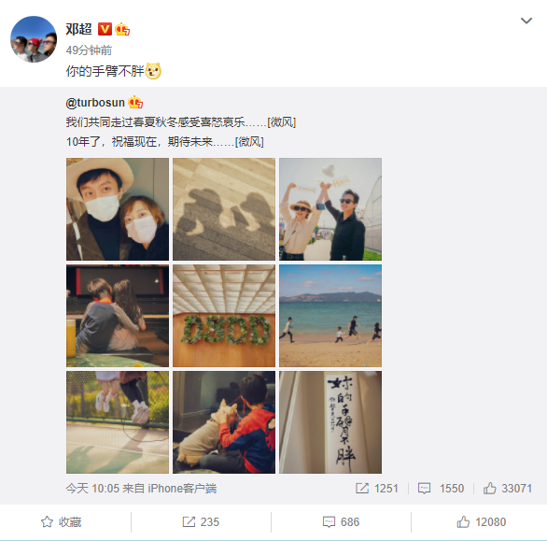Repost this post via the 235 button
547x541 pixels.
click(x=201, y=522)
